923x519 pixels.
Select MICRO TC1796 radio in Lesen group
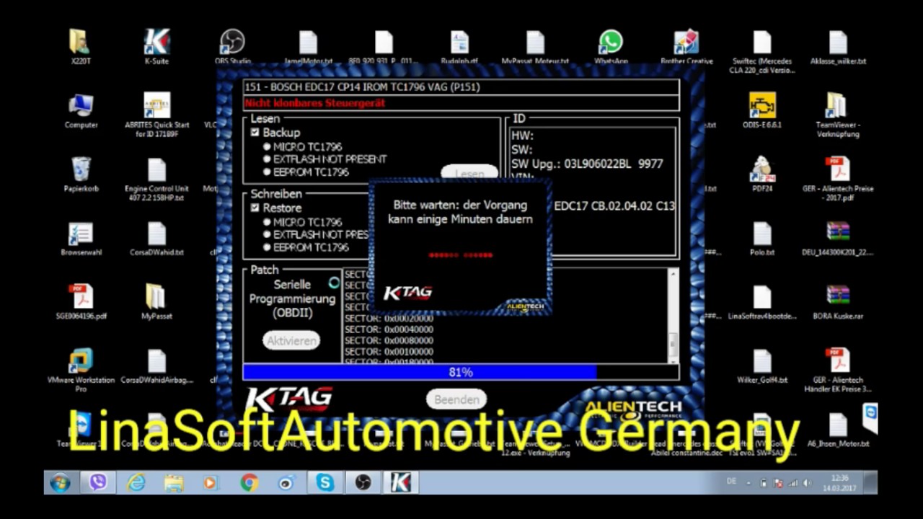[267, 147]
